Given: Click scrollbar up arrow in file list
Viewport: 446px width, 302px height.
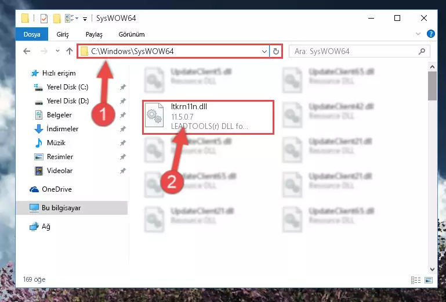Looking at the screenshot, I should click(432, 67).
